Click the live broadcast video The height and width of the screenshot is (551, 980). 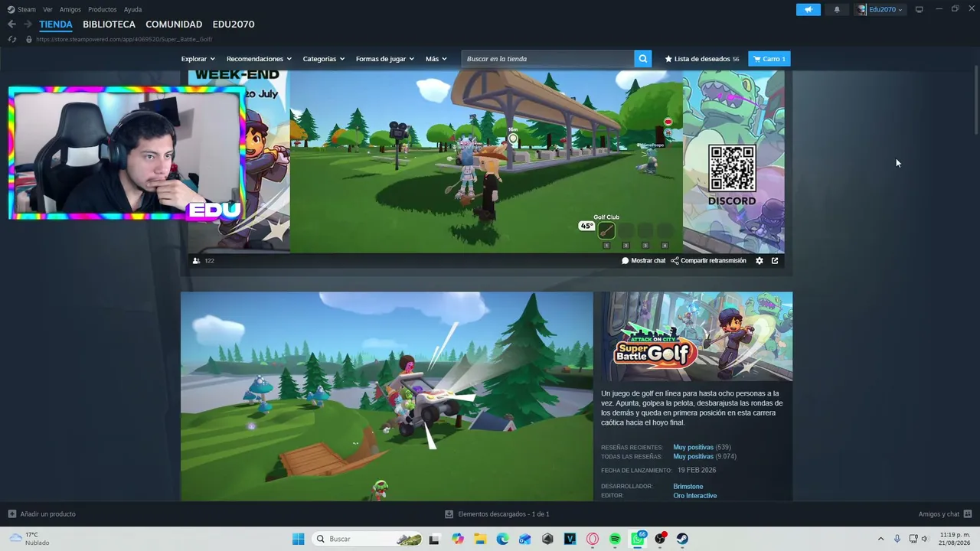(486, 161)
